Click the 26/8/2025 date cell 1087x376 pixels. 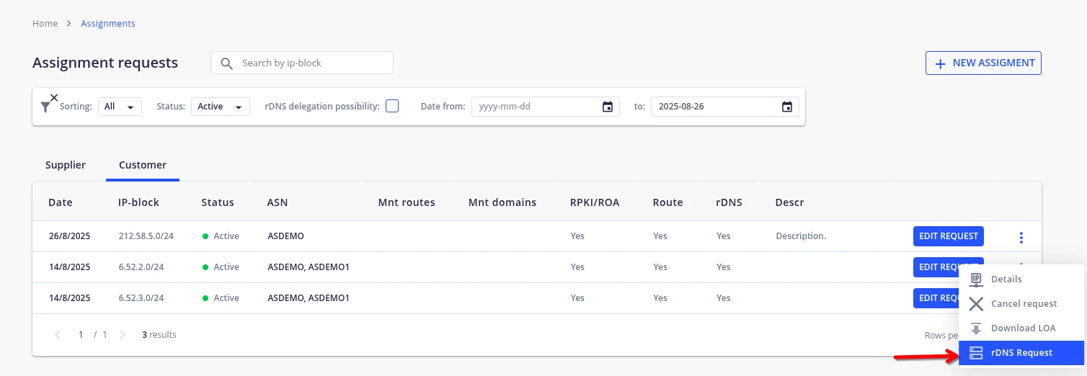pyautogui.click(x=69, y=236)
